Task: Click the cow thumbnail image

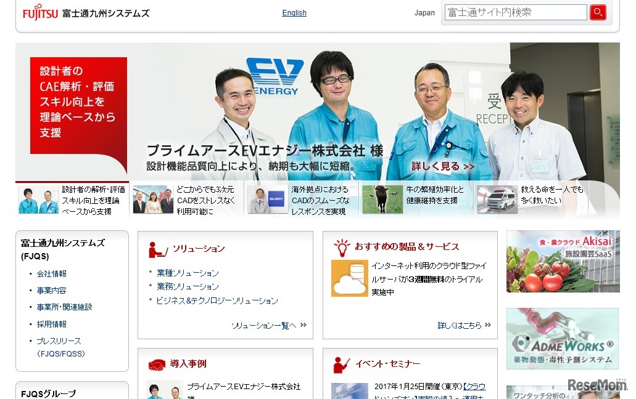Action: pos(382,199)
